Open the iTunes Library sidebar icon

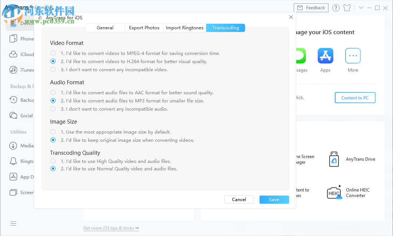[x=13, y=70]
